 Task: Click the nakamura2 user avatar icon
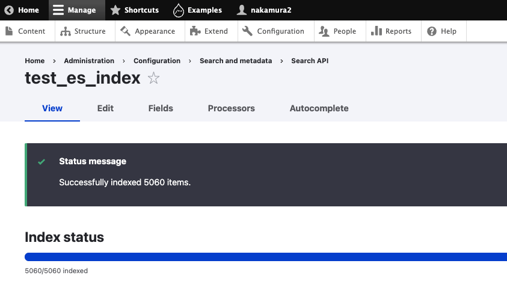(242, 10)
